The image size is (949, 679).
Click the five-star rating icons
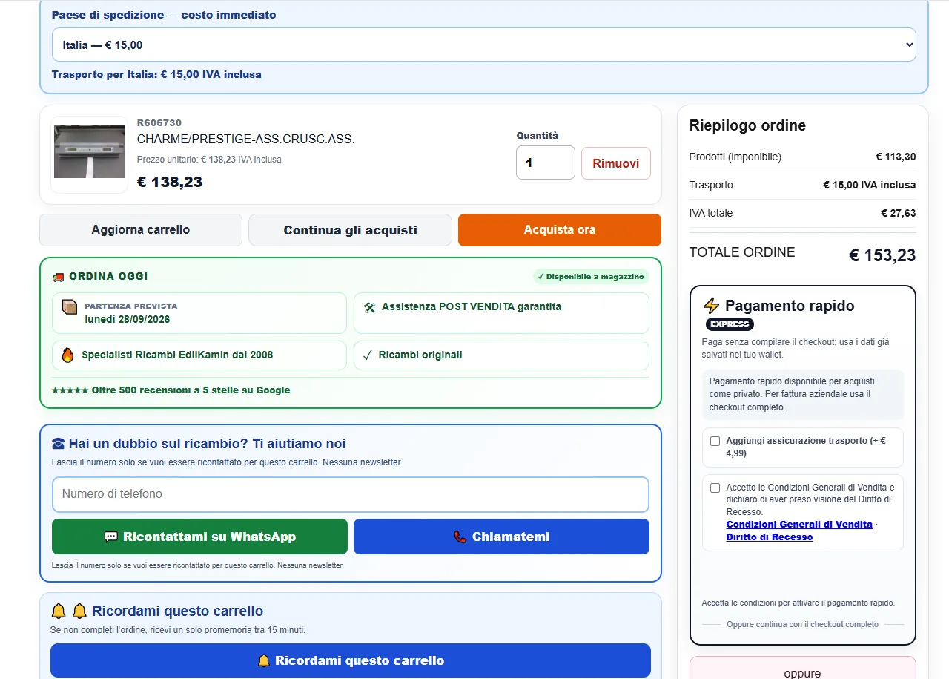point(70,390)
